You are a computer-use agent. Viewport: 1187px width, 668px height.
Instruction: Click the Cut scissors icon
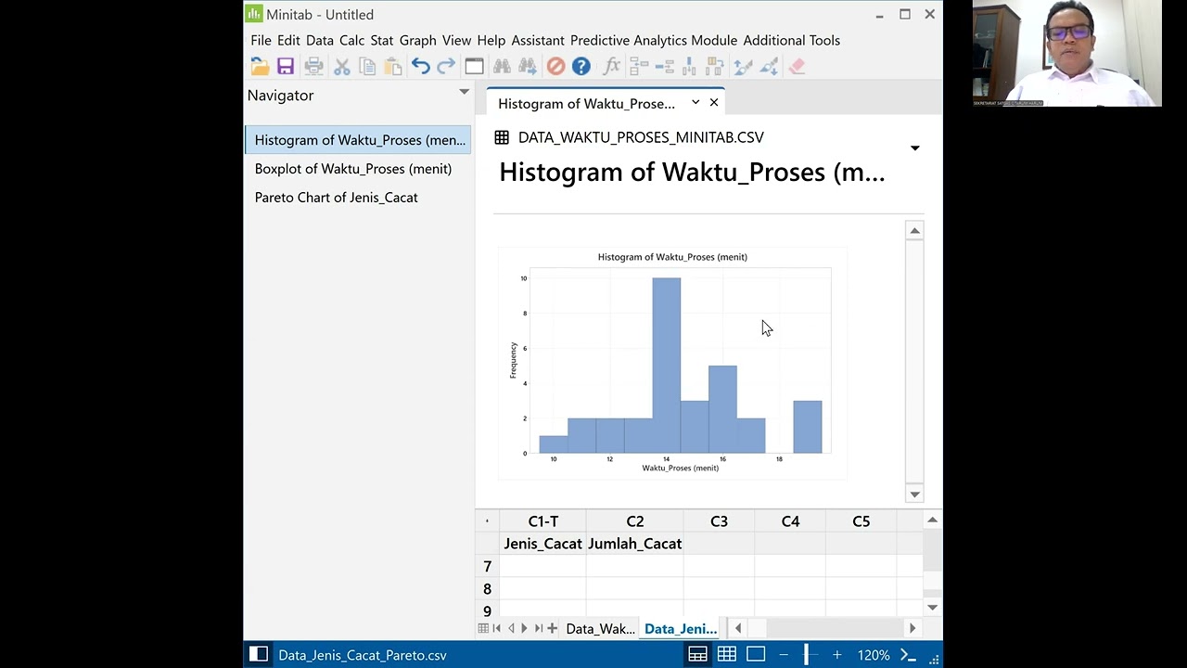point(342,67)
